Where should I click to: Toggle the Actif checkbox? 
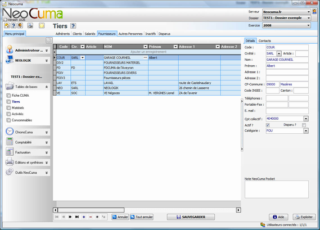pyautogui.click(x=268, y=125)
